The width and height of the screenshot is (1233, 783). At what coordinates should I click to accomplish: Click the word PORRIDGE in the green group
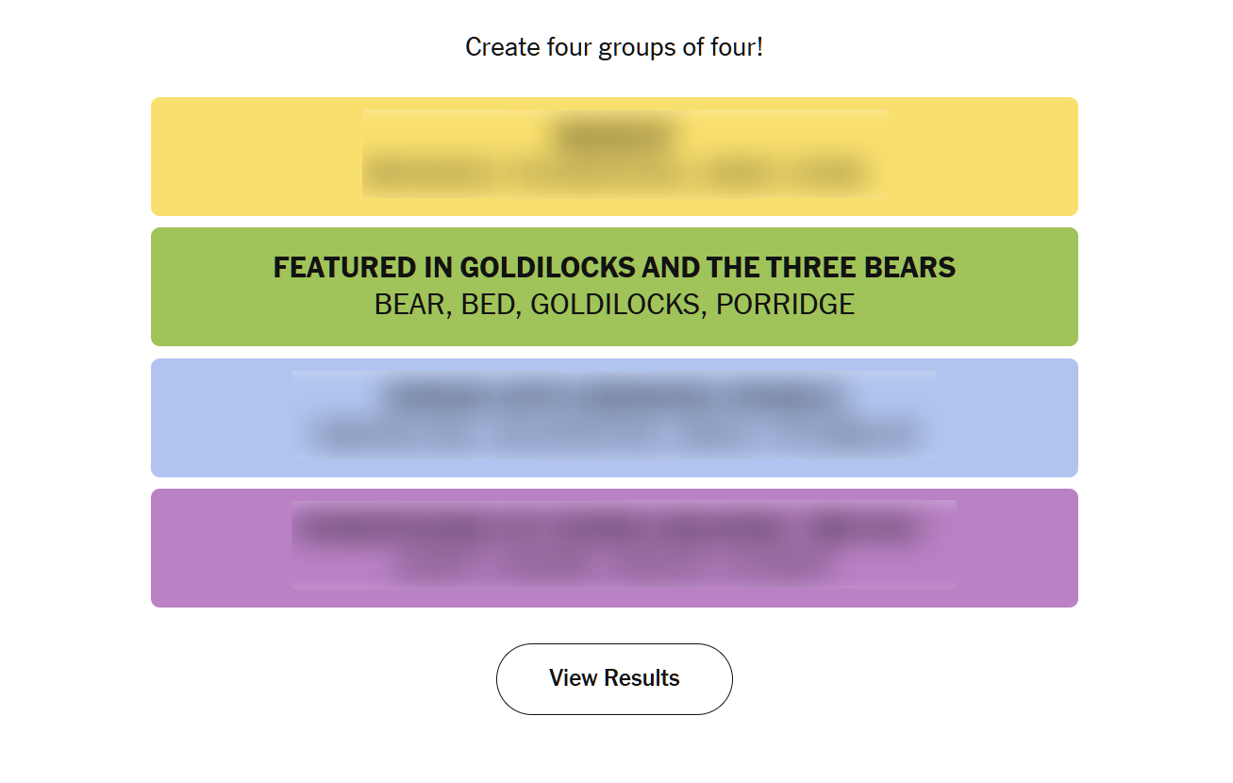click(785, 305)
